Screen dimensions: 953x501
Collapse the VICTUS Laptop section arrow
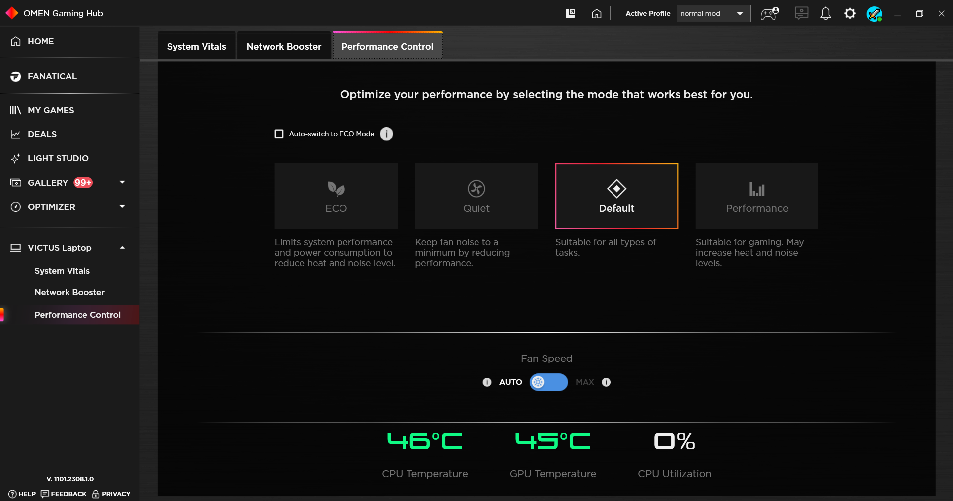[x=122, y=247]
